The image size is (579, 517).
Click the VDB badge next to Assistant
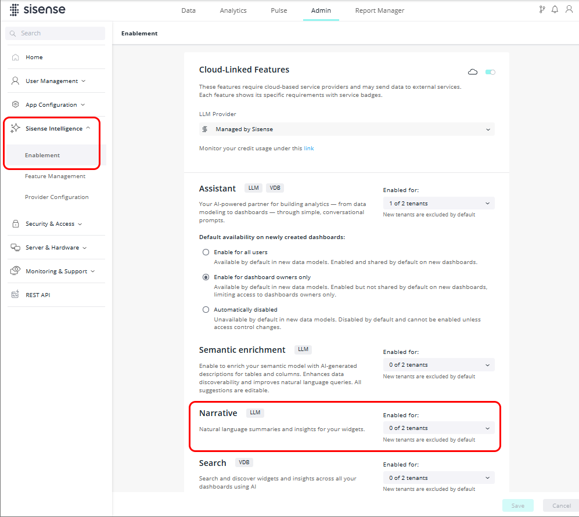(x=275, y=188)
